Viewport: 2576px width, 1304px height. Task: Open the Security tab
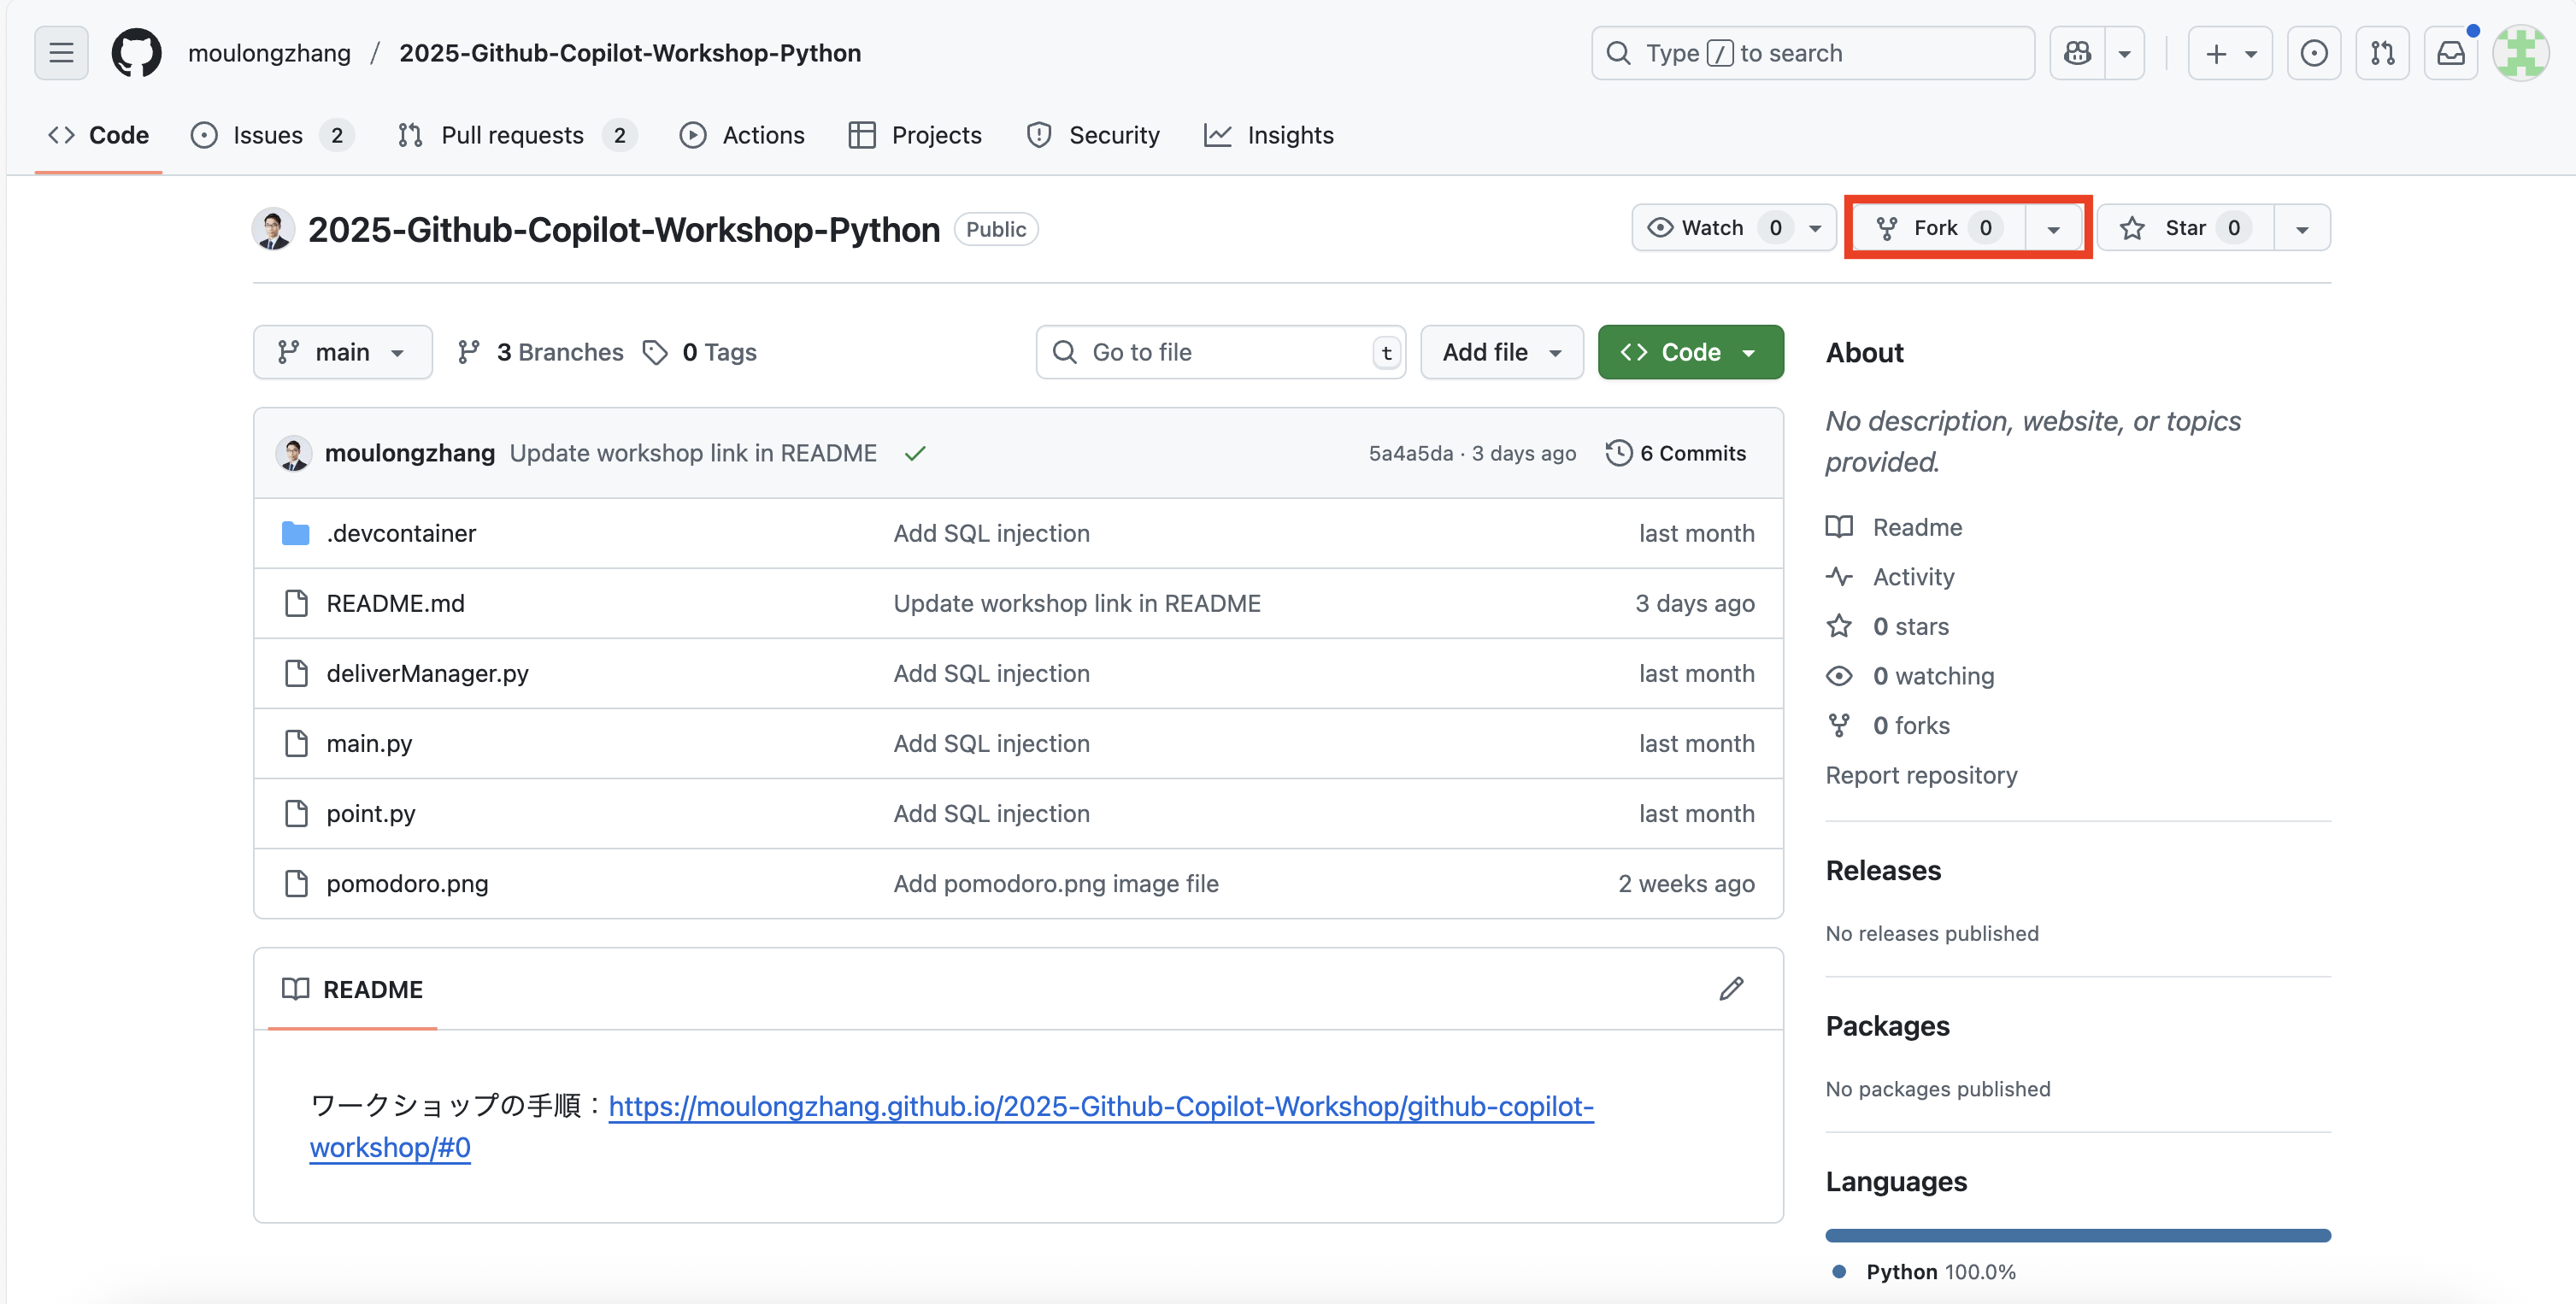[1093, 135]
